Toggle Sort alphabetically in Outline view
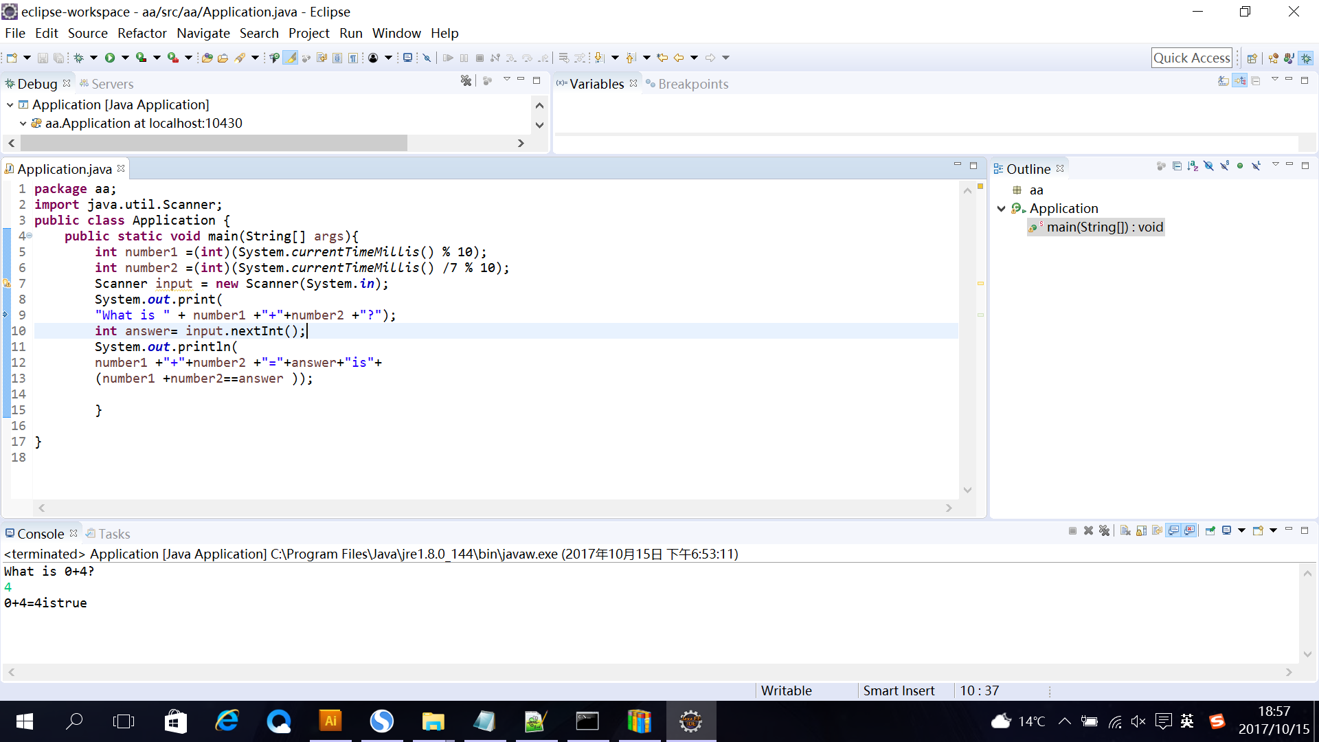 [x=1193, y=166]
